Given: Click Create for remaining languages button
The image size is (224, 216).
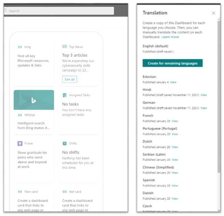Looking at the screenshot, I should (x=172, y=63).
